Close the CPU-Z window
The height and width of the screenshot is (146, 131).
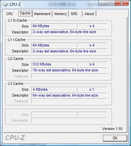click(122, 3)
